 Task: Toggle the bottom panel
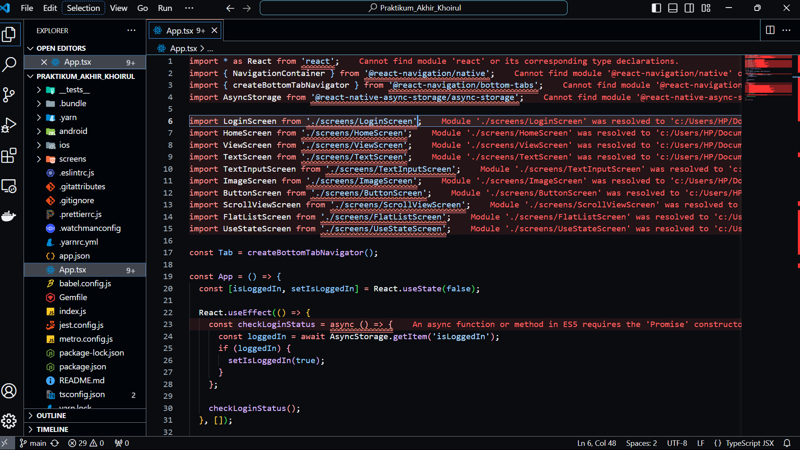pos(673,8)
